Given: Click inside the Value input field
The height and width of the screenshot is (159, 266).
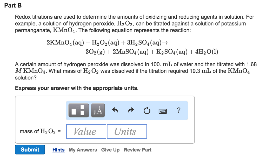Looking at the screenshot, I should [86, 131].
